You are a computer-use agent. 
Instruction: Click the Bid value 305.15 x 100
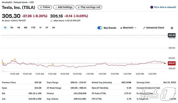click(x=35, y=93)
